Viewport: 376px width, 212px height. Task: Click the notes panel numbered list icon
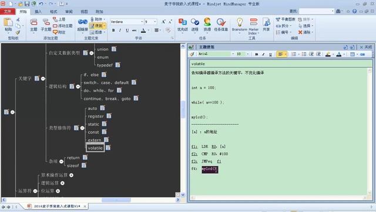pos(294,54)
